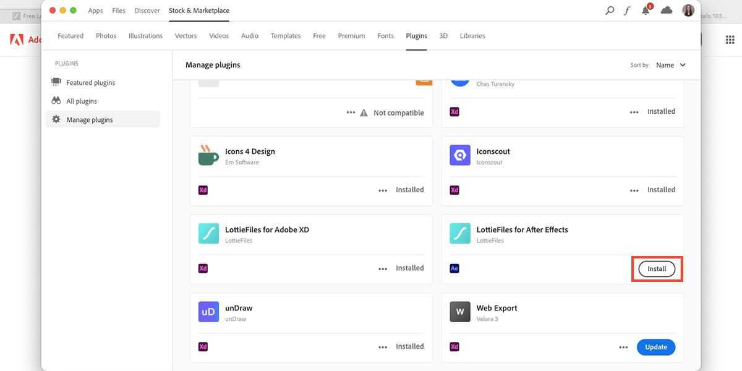Click the Xd badge on Icons 4 Design card

[x=203, y=190]
